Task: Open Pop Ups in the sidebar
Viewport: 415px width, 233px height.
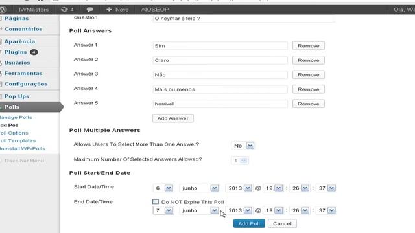Action: [x=17, y=96]
